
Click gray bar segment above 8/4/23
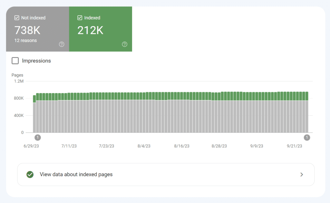[144, 116]
